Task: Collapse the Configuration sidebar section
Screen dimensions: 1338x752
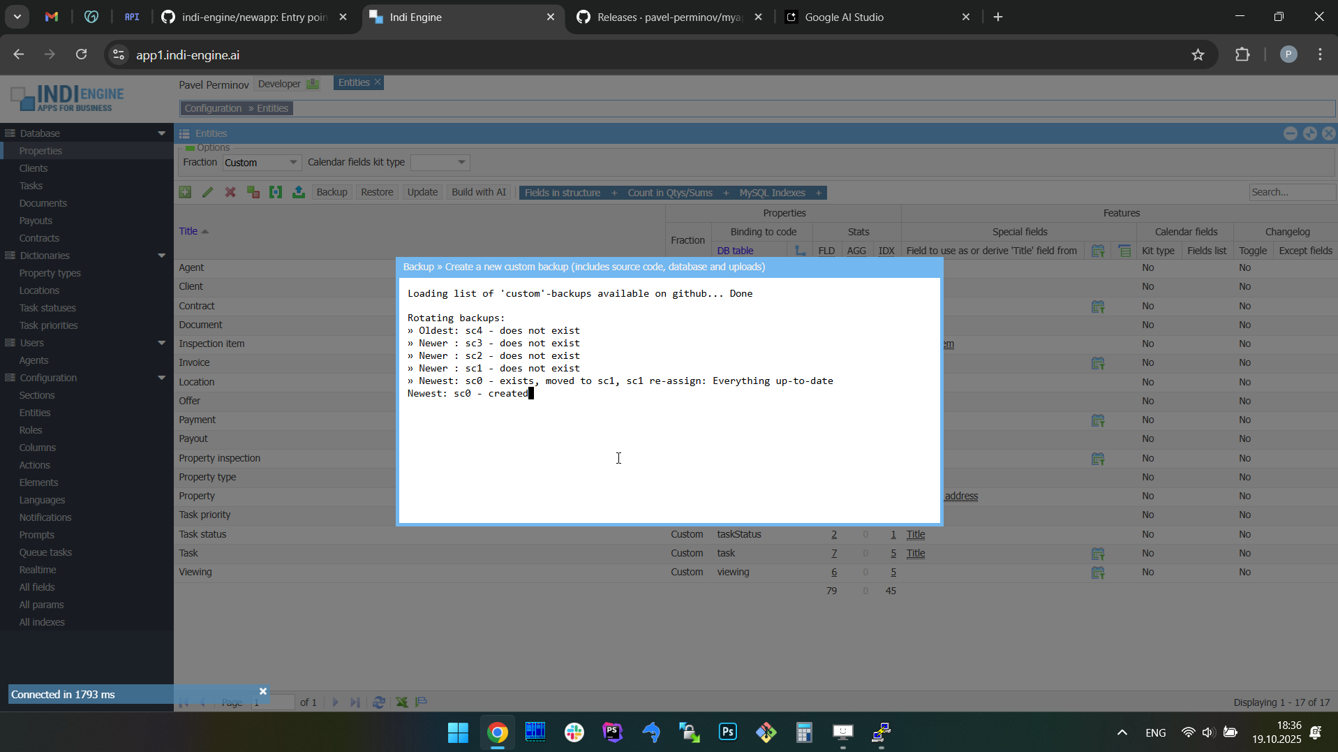Action: tap(161, 378)
